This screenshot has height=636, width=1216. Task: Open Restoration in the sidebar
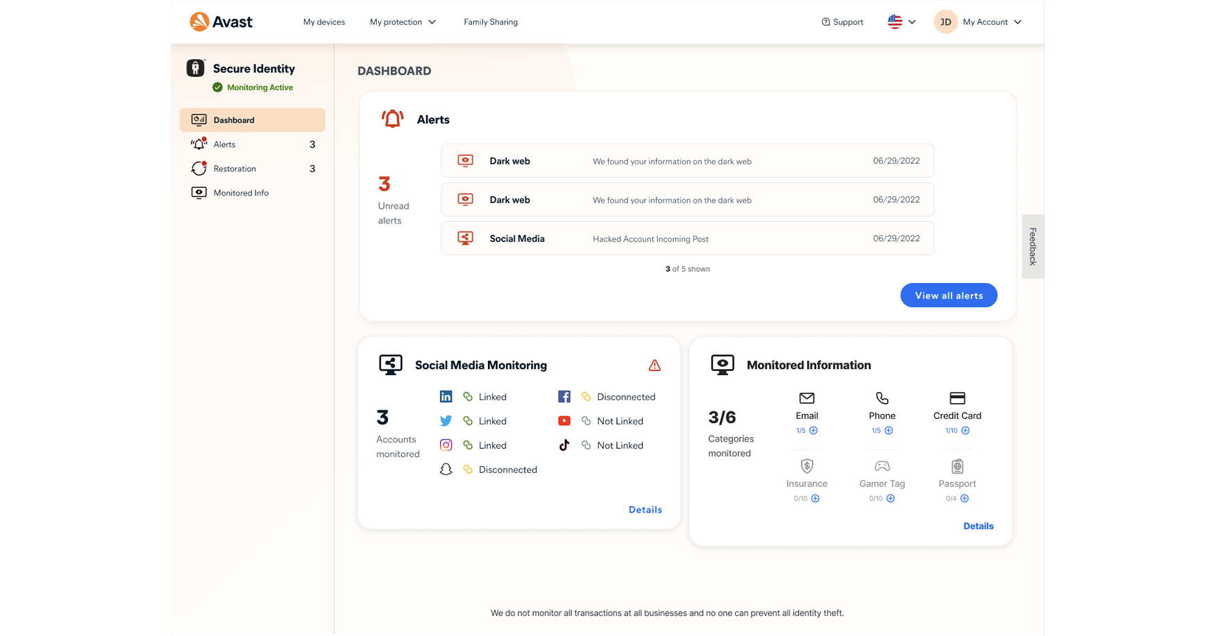tap(253, 169)
